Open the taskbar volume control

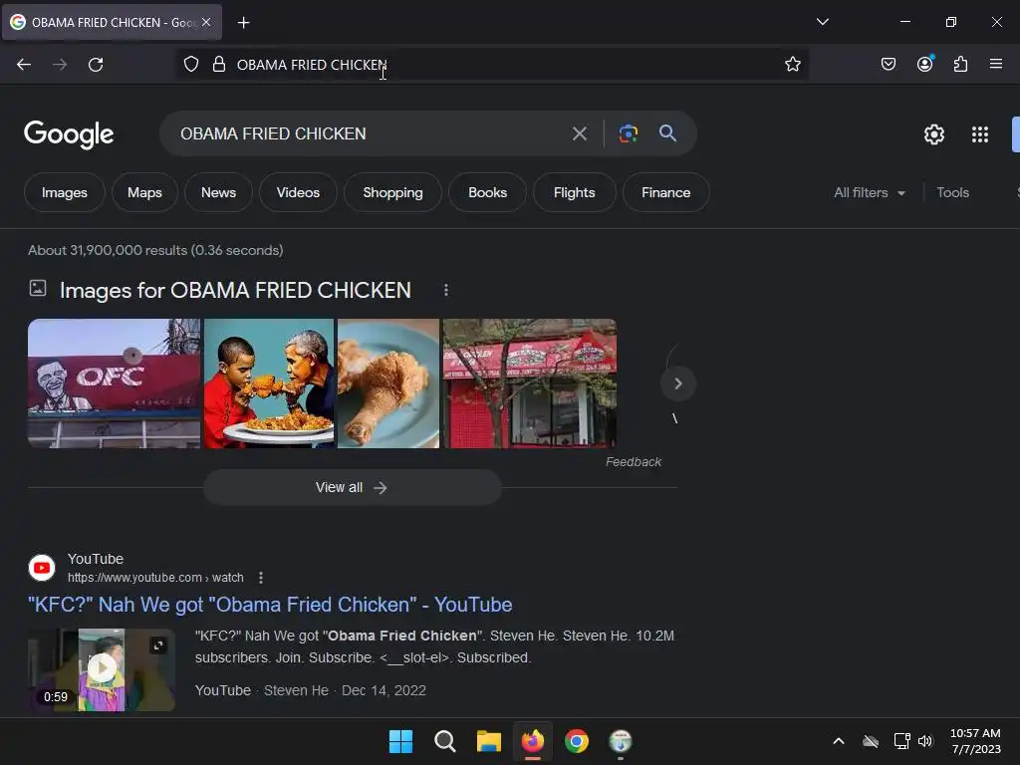(x=925, y=741)
